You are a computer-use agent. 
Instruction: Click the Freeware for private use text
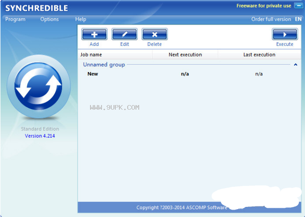pos(264,6)
